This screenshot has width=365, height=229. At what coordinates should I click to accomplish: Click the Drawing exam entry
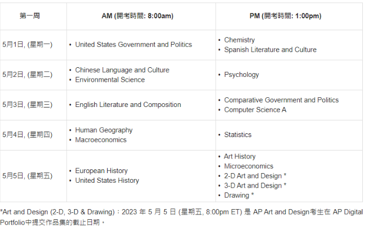coord(236,195)
